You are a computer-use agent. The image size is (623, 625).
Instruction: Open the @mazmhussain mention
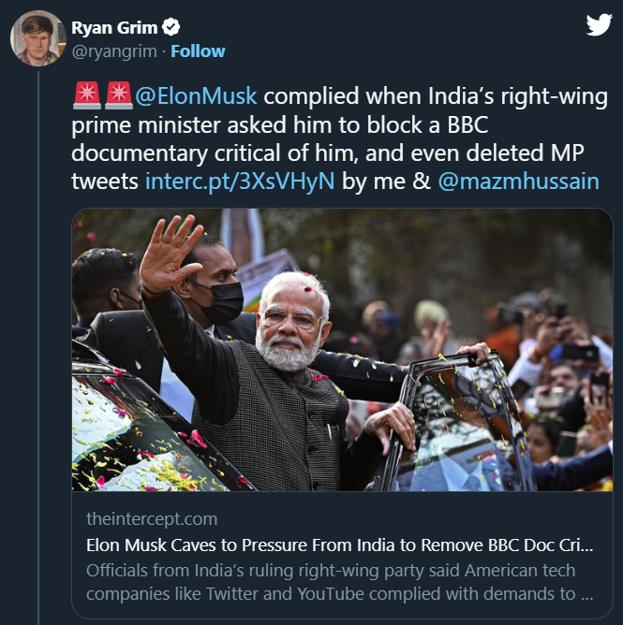click(518, 181)
